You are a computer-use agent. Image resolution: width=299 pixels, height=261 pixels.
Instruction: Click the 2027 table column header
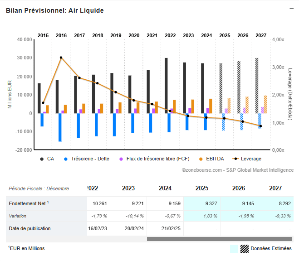[275, 188]
